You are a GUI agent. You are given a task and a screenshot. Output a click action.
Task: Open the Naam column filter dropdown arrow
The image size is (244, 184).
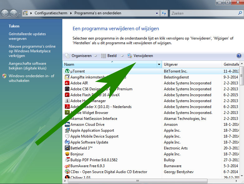[x=159, y=64]
